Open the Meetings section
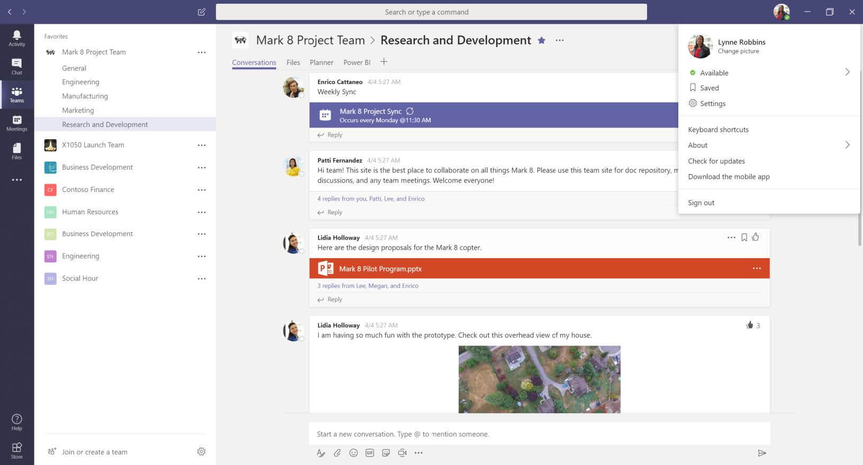The height and width of the screenshot is (465, 863). click(x=17, y=123)
